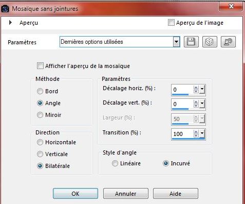This screenshot has height=204, width=245.
Task: Click the Paint Shop Pro title bar icon
Action: pos(5,9)
